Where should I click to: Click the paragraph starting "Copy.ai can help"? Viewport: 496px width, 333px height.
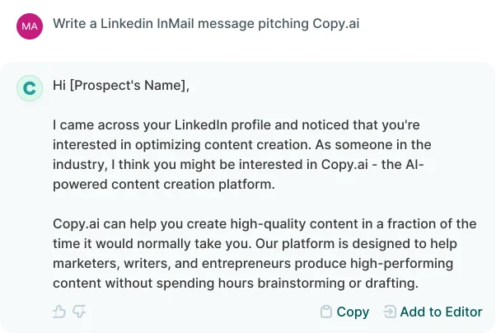pyautogui.click(x=264, y=253)
